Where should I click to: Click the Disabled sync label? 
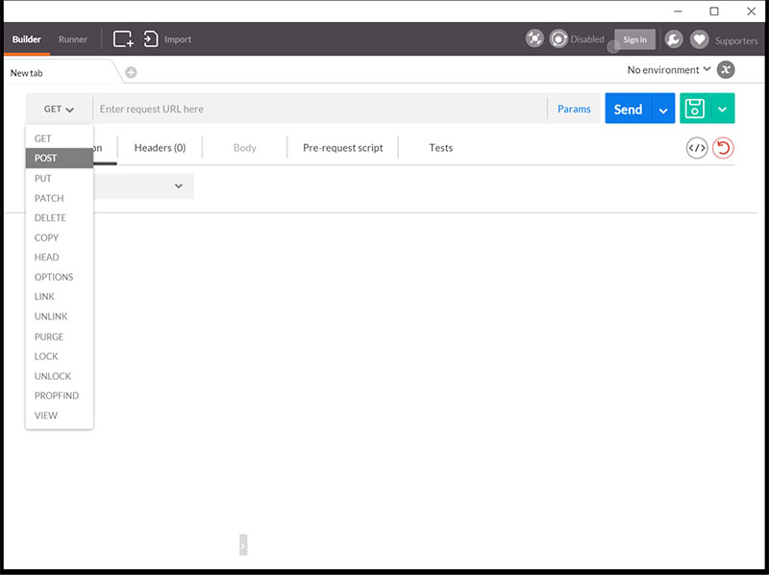pyautogui.click(x=587, y=39)
